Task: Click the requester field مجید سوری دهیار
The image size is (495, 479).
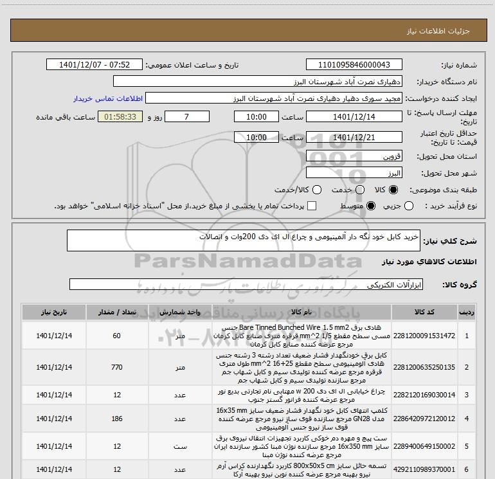Action: pos(274,98)
